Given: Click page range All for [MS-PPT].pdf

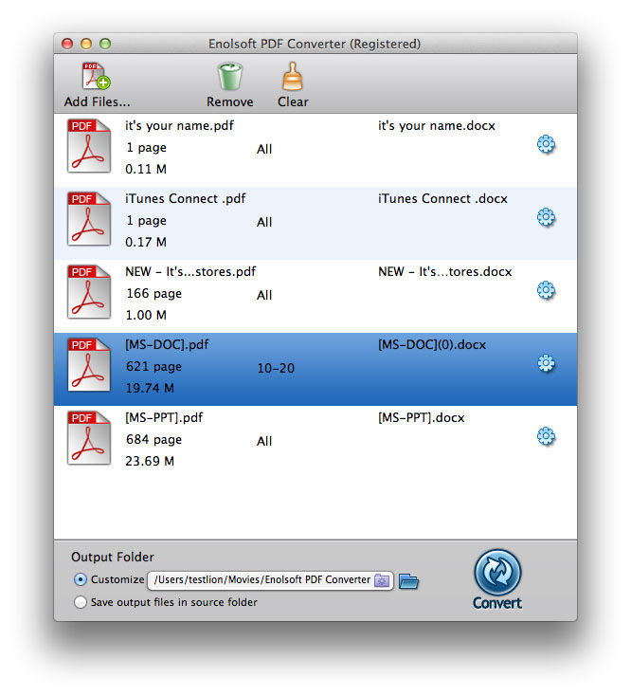Looking at the screenshot, I should 264,441.
